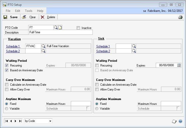186x128 pixels.
Task: Click the Sick Schedule 2 code field
Action: coord(123,51)
